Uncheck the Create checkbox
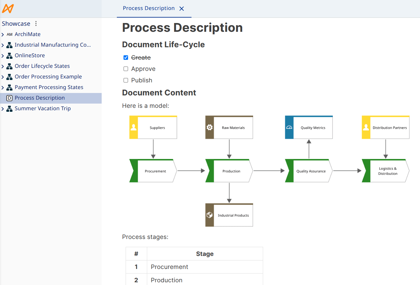Screen dimensions: 420x285 [126, 57]
